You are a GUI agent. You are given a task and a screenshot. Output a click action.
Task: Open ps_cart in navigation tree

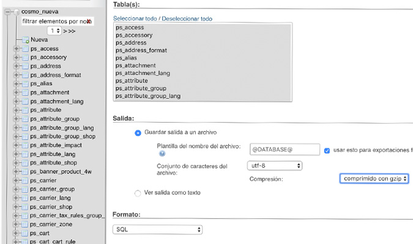pos(40,233)
